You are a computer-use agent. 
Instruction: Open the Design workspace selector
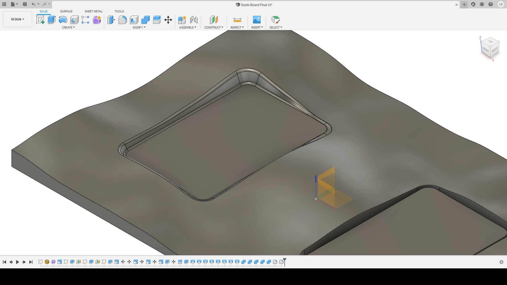coord(17,19)
